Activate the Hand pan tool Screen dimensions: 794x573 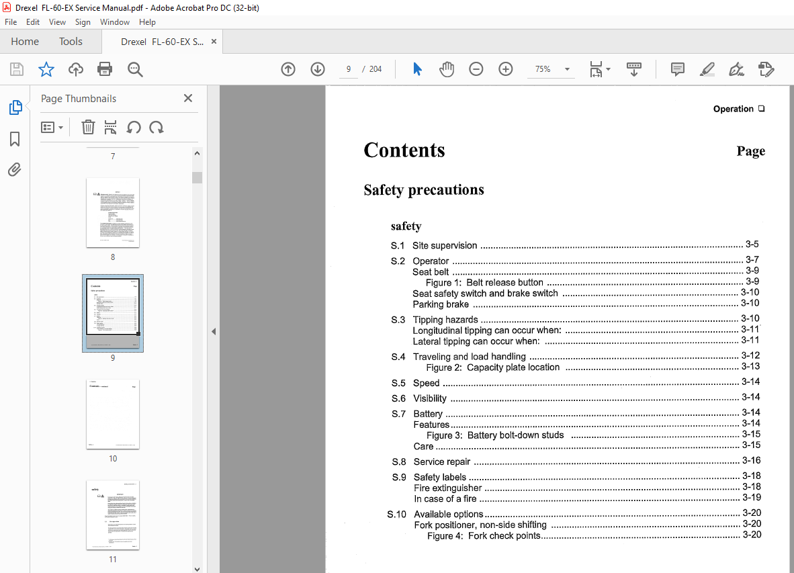click(x=447, y=69)
